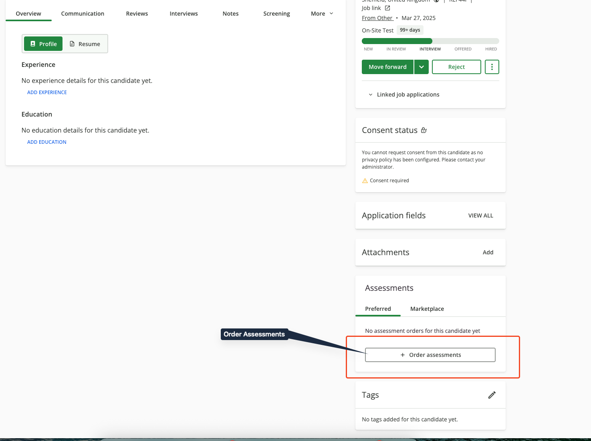Viewport: 591px width, 441px height.
Task: View all Application fields
Action: pos(480,215)
